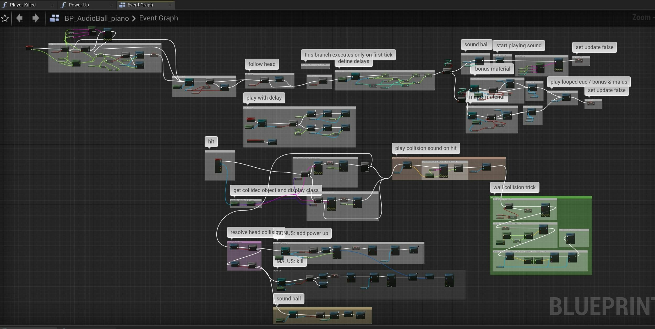Navigate back with the left arrow

pyautogui.click(x=19, y=18)
